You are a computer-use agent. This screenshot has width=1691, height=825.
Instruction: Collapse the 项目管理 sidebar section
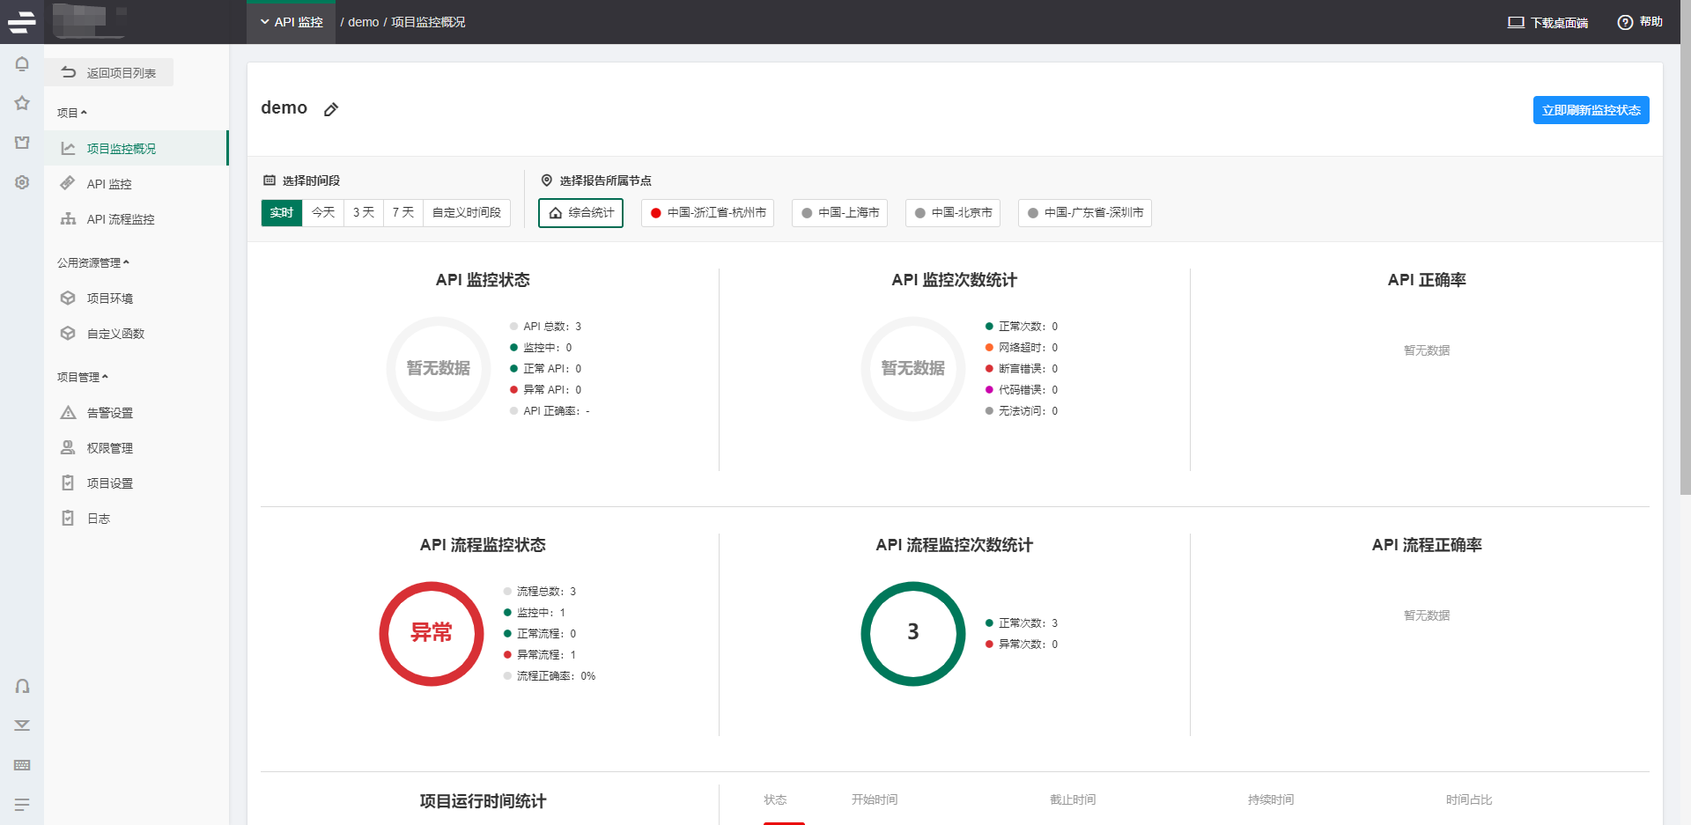(83, 377)
